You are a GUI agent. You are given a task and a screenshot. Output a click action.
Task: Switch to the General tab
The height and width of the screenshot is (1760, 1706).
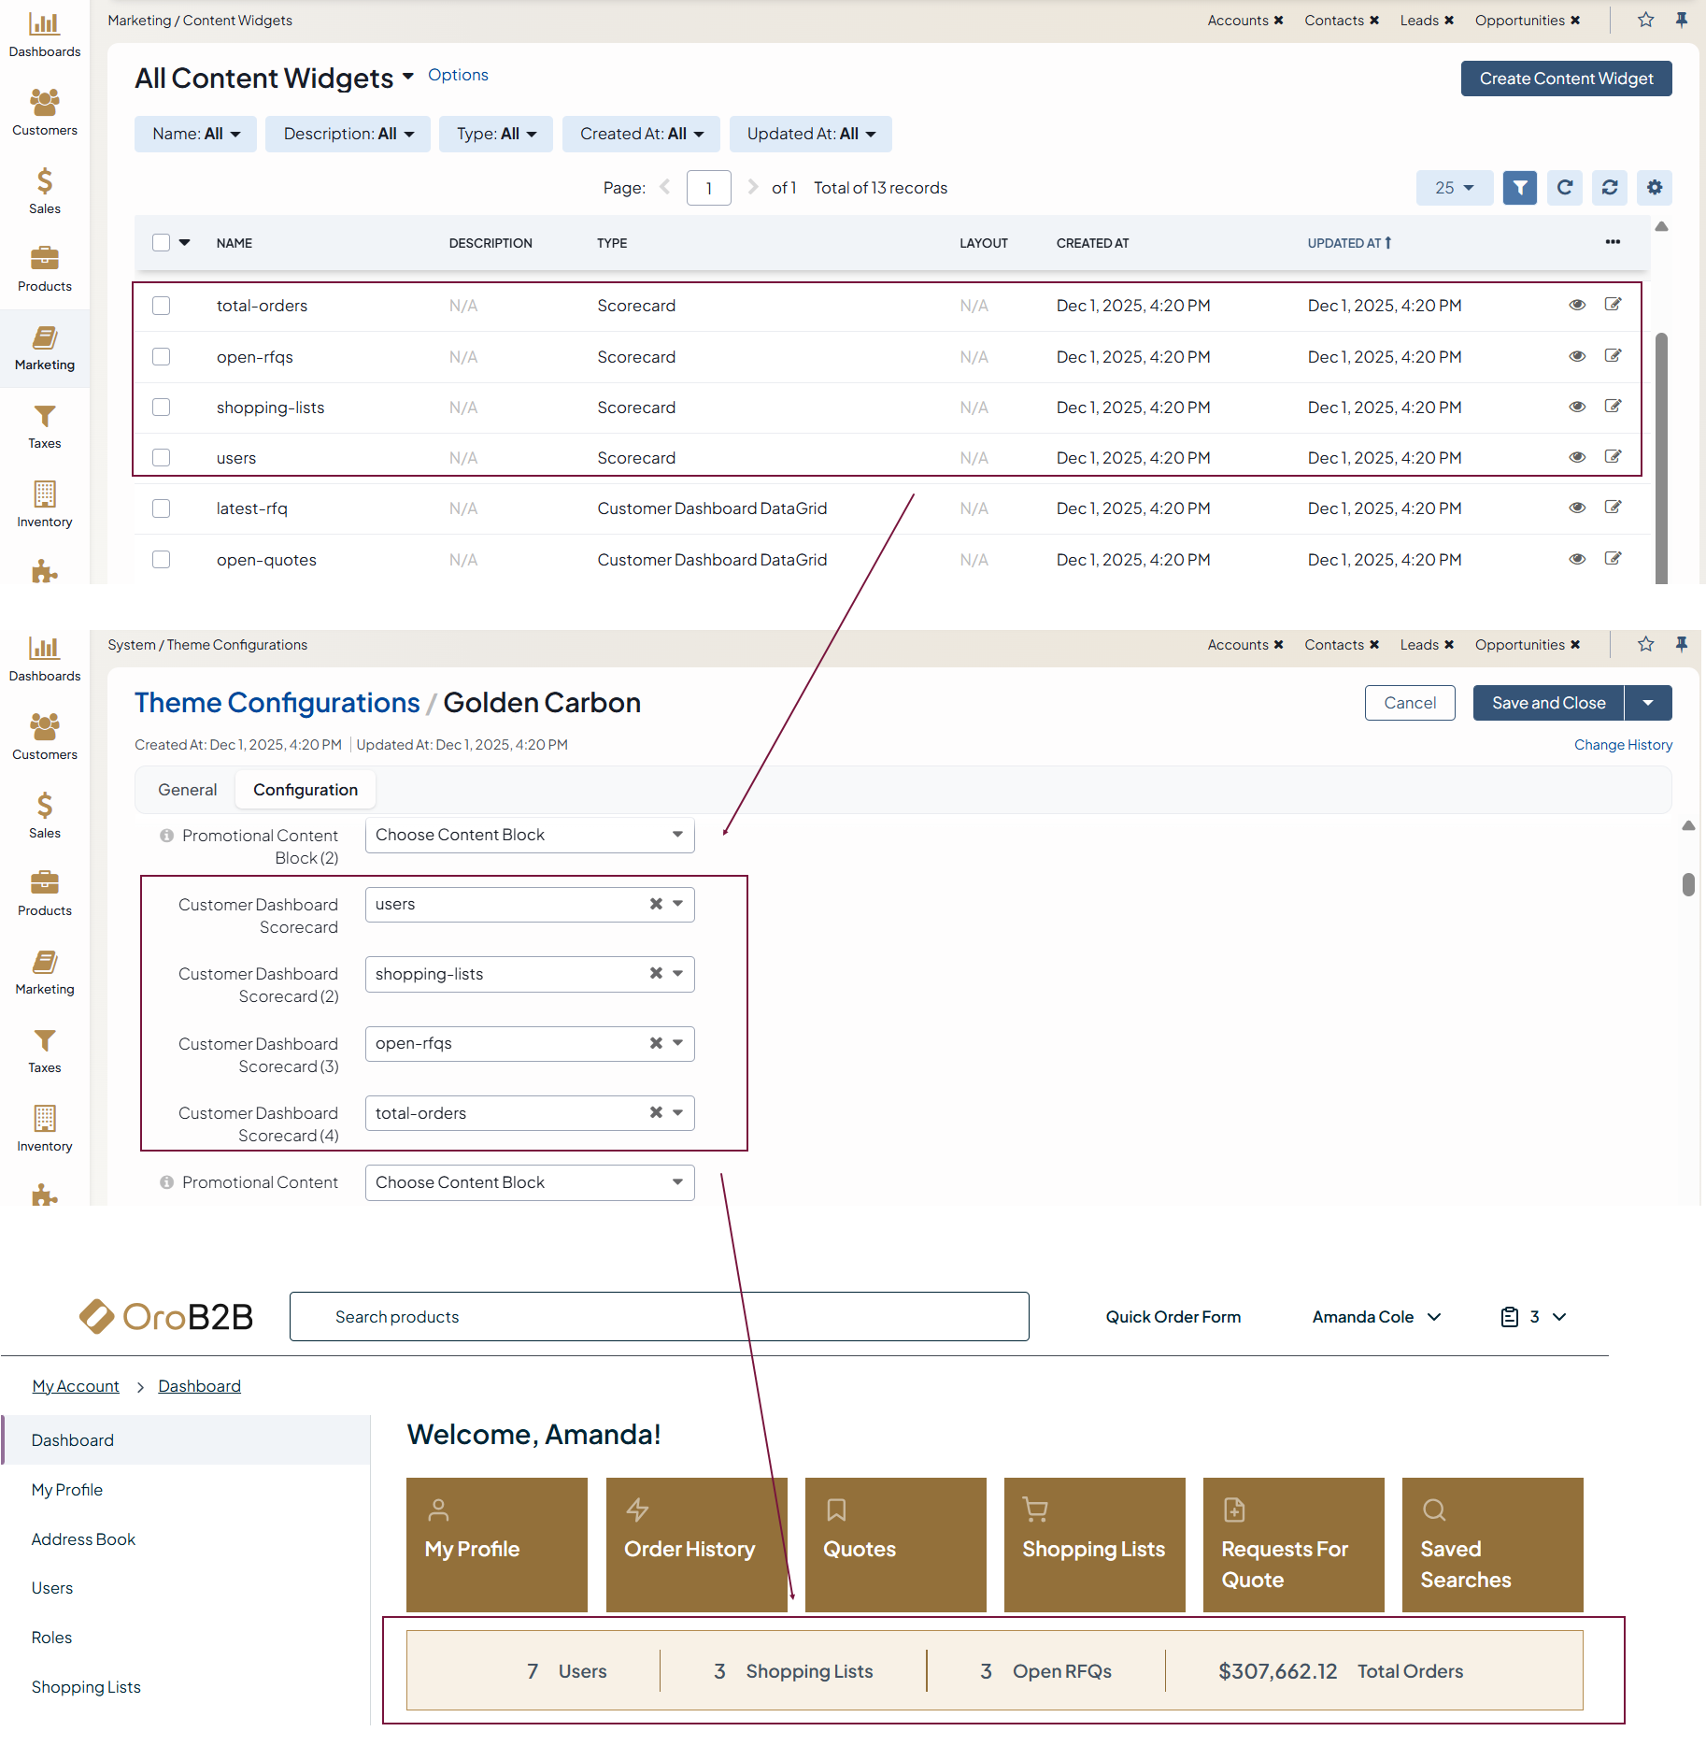(187, 790)
